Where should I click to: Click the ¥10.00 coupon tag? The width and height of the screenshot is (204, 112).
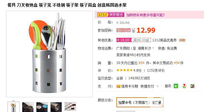(124, 40)
